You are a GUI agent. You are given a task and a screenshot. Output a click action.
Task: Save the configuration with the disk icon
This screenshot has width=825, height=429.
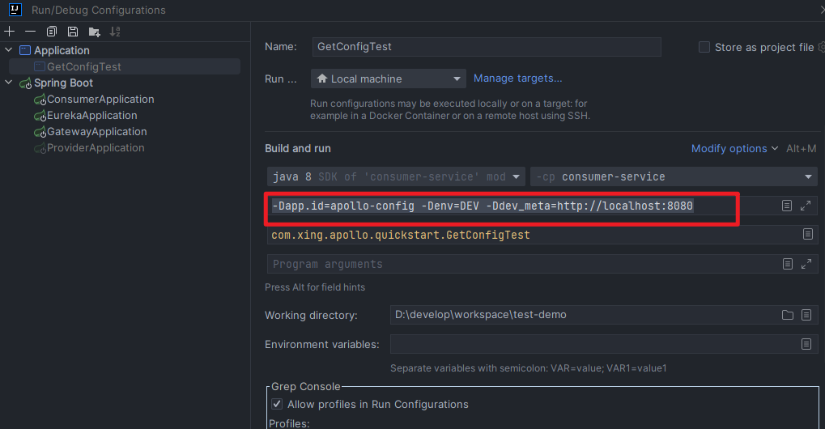pyautogui.click(x=73, y=32)
